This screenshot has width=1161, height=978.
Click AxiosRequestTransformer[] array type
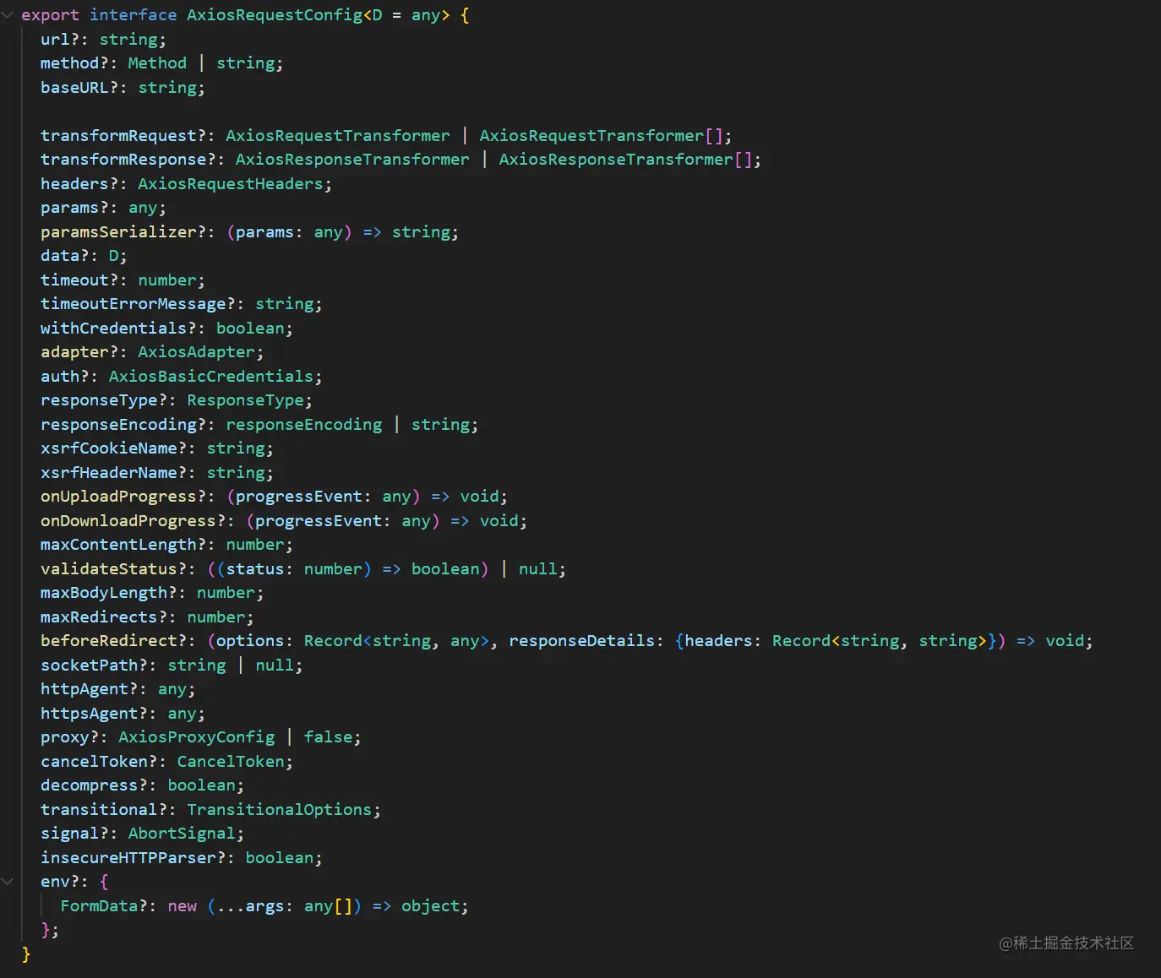pos(601,136)
